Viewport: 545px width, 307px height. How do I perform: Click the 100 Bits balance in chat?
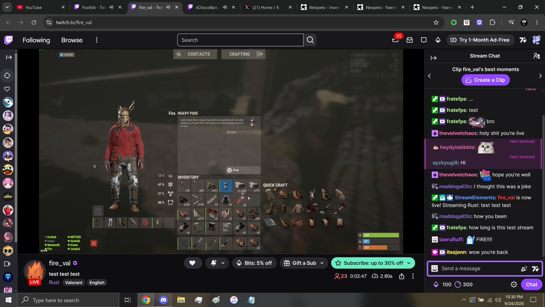point(442,284)
